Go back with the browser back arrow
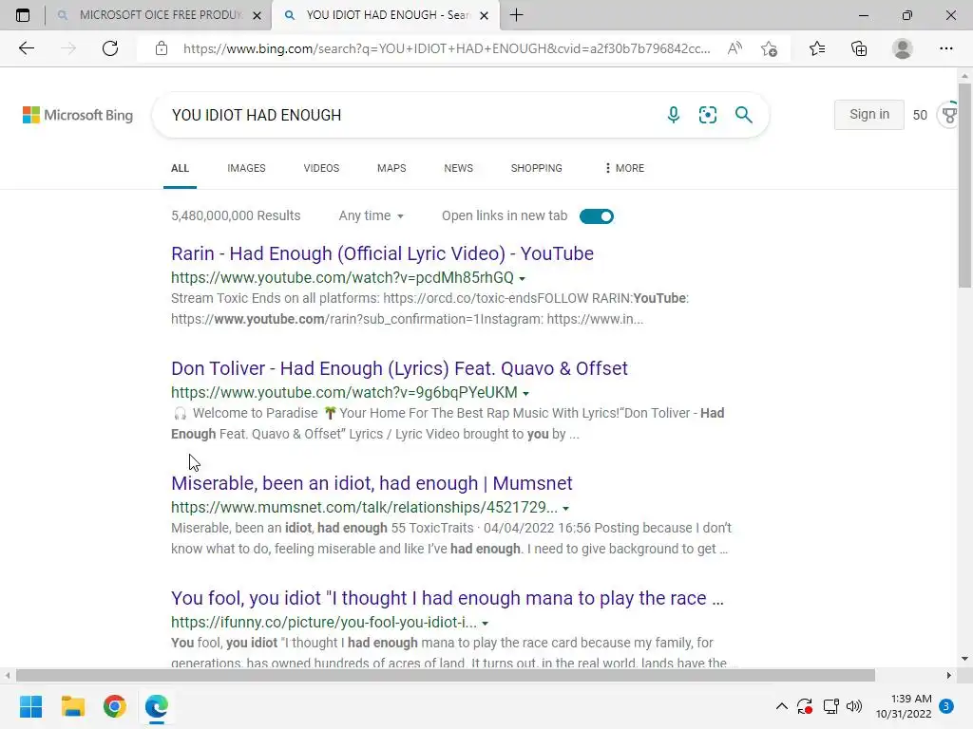The width and height of the screenshot is (973, 729). [26, 48]
